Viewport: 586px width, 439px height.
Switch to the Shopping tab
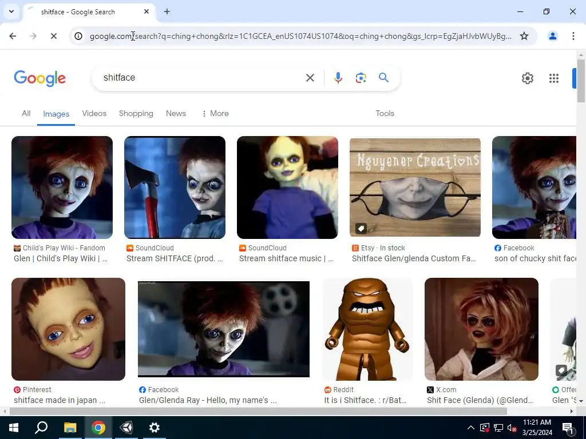click(x=136, y=114)
